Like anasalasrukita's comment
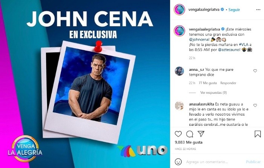Screen dimensions: 264x168 tap(255, 105)
